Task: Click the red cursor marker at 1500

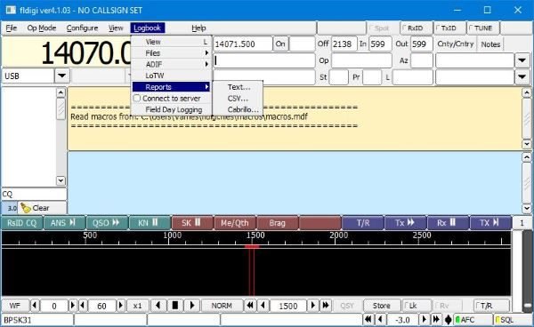Action: point(252,246)
